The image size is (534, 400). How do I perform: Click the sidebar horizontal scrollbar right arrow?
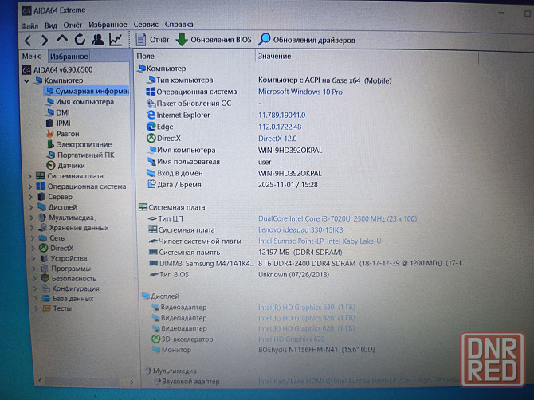point(132,382)
